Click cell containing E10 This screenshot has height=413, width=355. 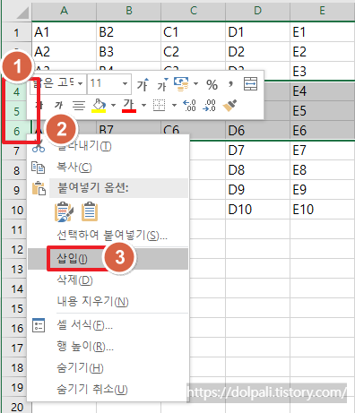pyautogui.click(x=322, y=210)
